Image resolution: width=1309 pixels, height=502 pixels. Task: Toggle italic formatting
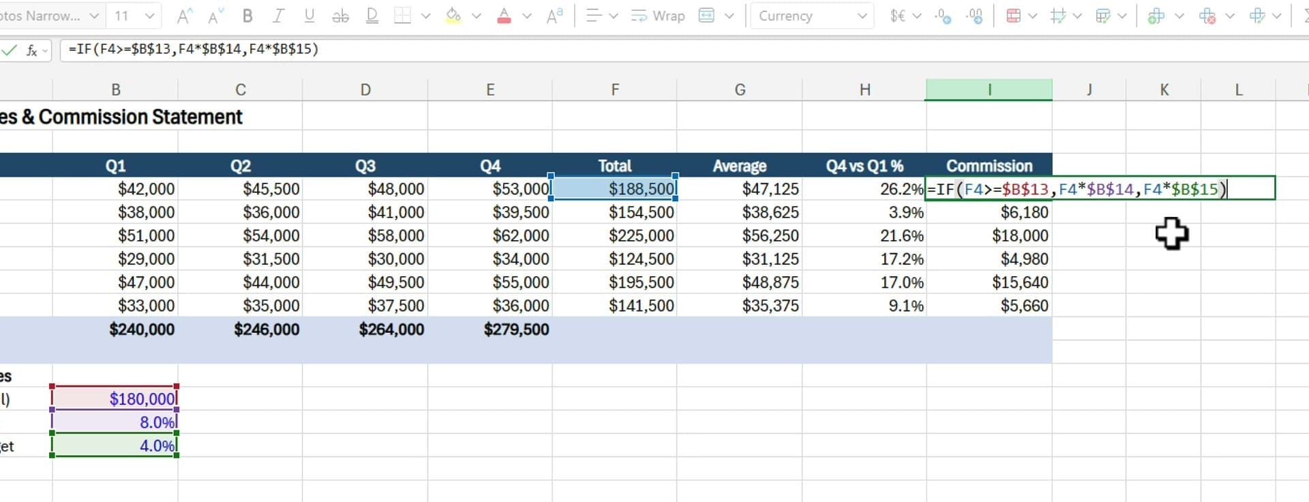278,16
